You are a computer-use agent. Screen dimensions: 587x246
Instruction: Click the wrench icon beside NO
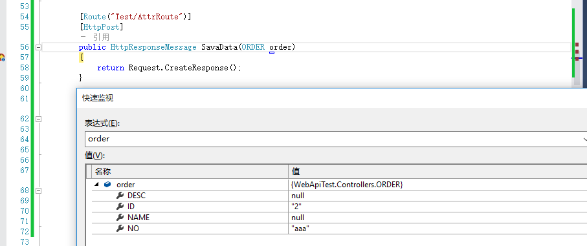click(x=120, y=229)
